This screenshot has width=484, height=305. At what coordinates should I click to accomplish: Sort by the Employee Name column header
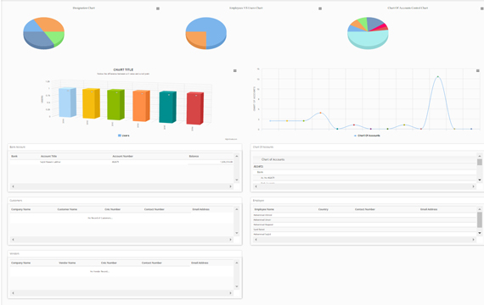click(x=264, y=209)
